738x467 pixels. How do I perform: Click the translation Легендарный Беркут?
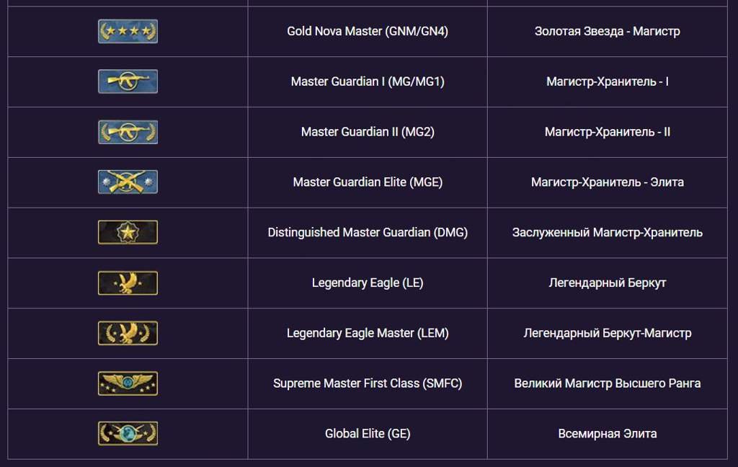pyautogui.click(x=607, y=283)
